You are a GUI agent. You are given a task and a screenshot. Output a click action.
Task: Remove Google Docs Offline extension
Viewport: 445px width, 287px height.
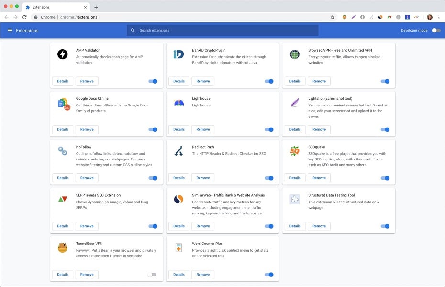(87, 129)
